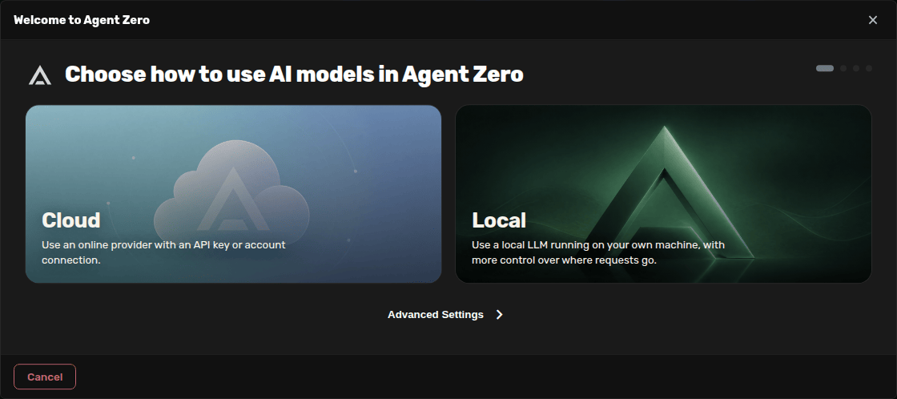The height and width of the screenshot is (399, 897).
Task: Jump to the fourth step dot
Action: point(869,68)
